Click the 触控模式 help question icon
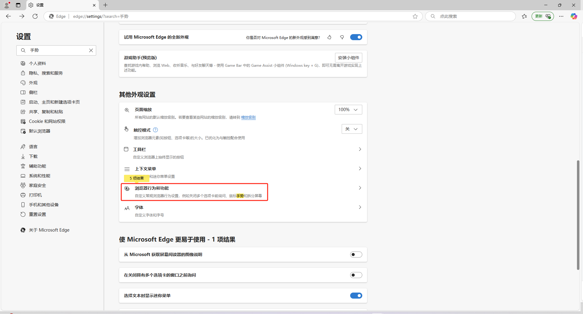This screenshot has height=314, width=583. pos(155,130)
